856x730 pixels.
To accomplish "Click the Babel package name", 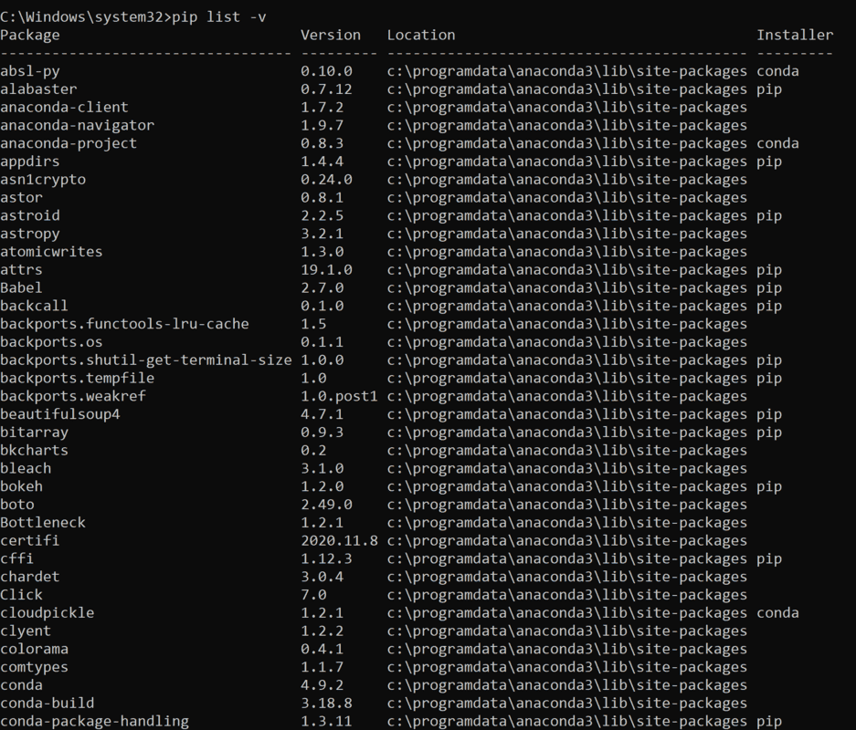I will 21,287.
